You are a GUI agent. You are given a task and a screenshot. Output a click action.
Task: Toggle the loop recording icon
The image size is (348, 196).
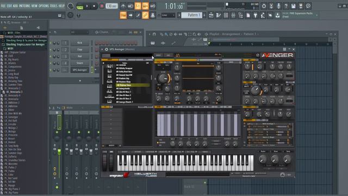(153, 6)
